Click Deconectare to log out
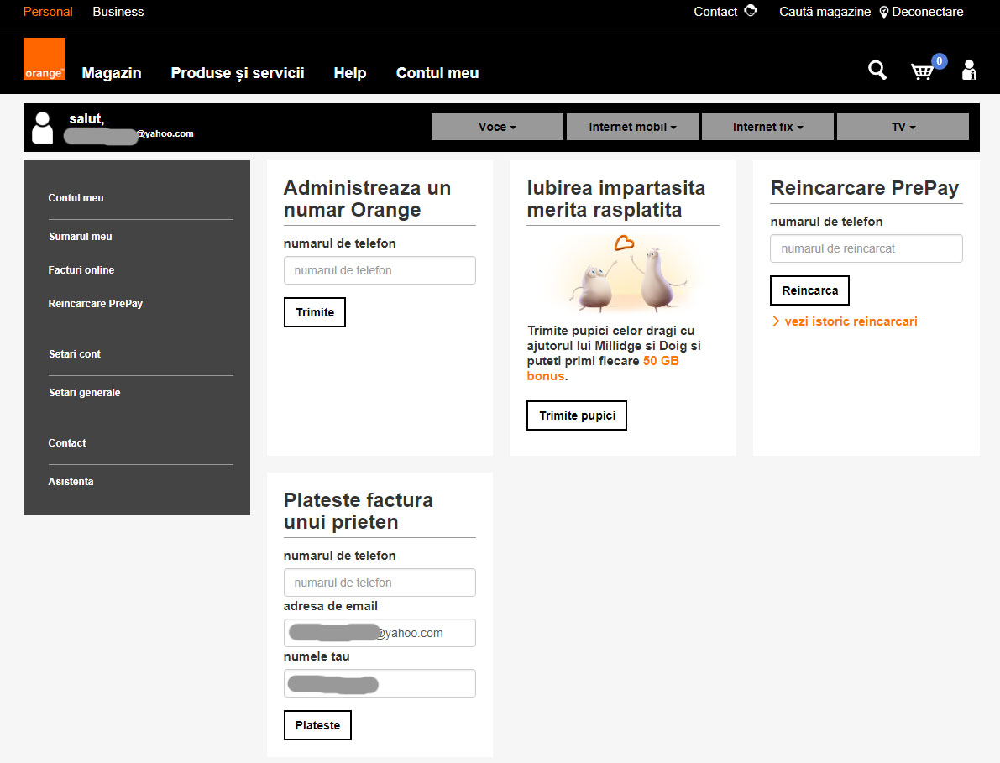This screenshot has width=1000, height=763. pyautogui.click(x=927, y=12)
